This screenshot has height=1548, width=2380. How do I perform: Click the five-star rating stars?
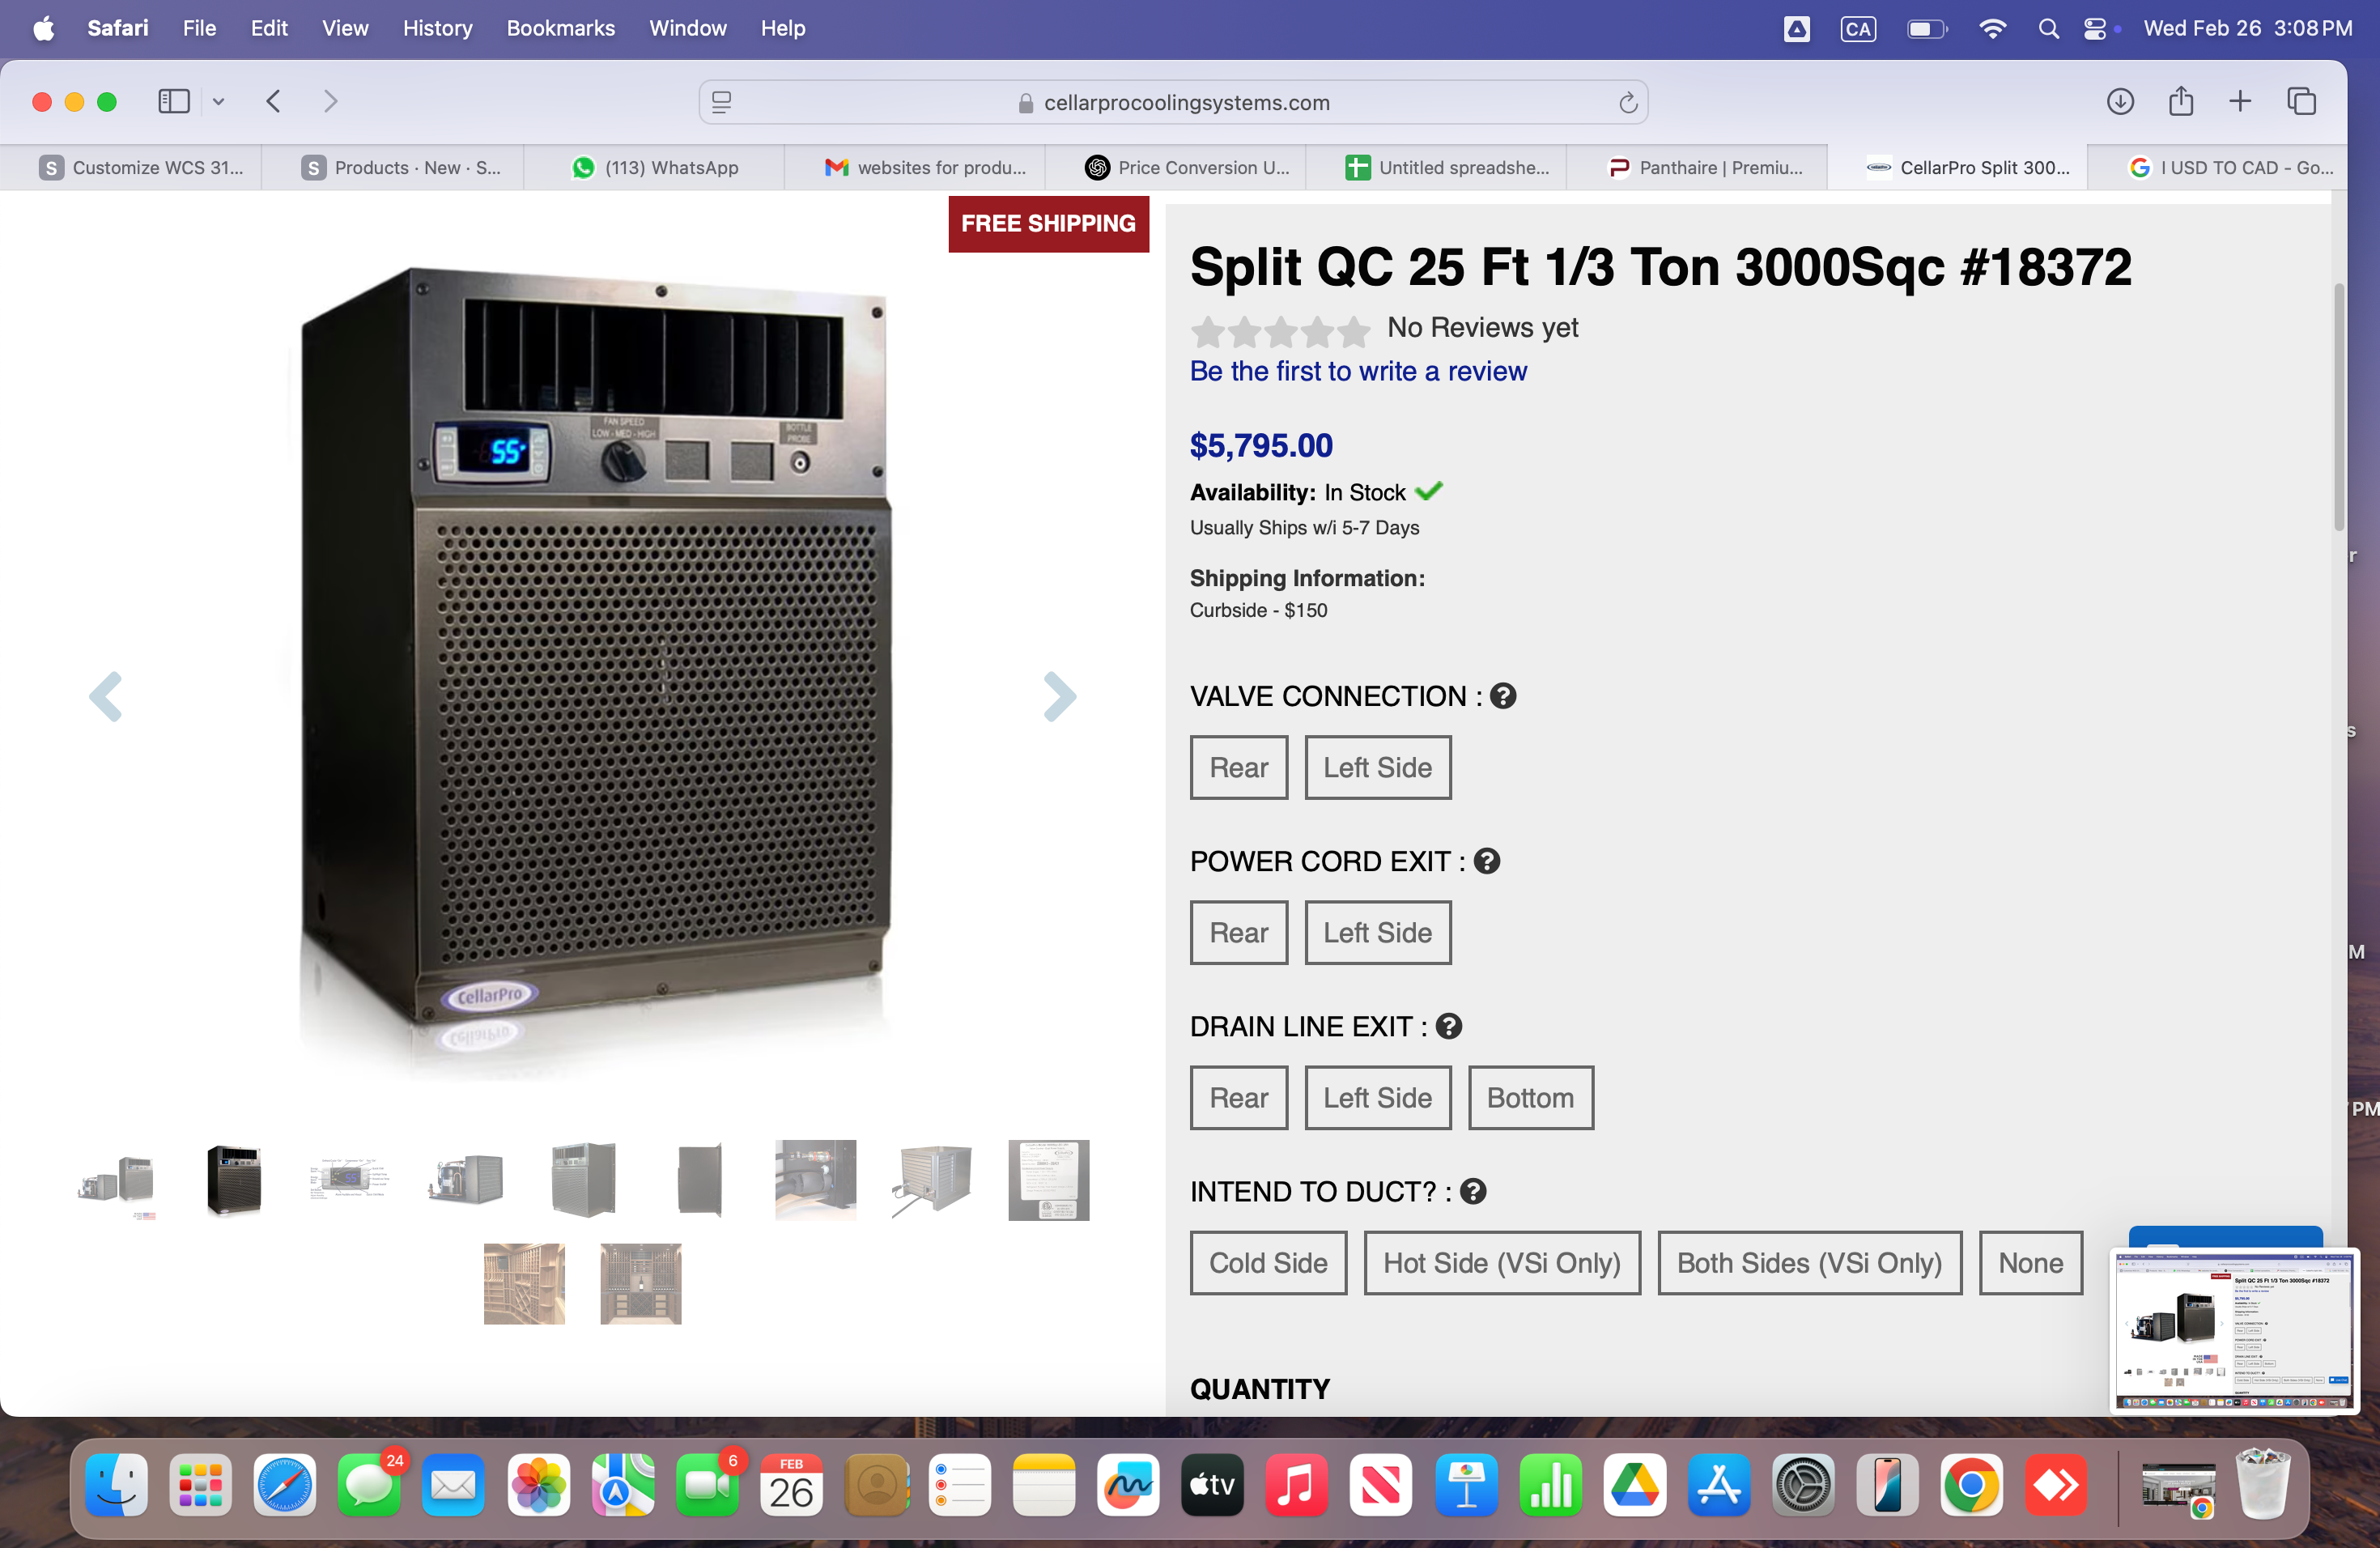1279,329
